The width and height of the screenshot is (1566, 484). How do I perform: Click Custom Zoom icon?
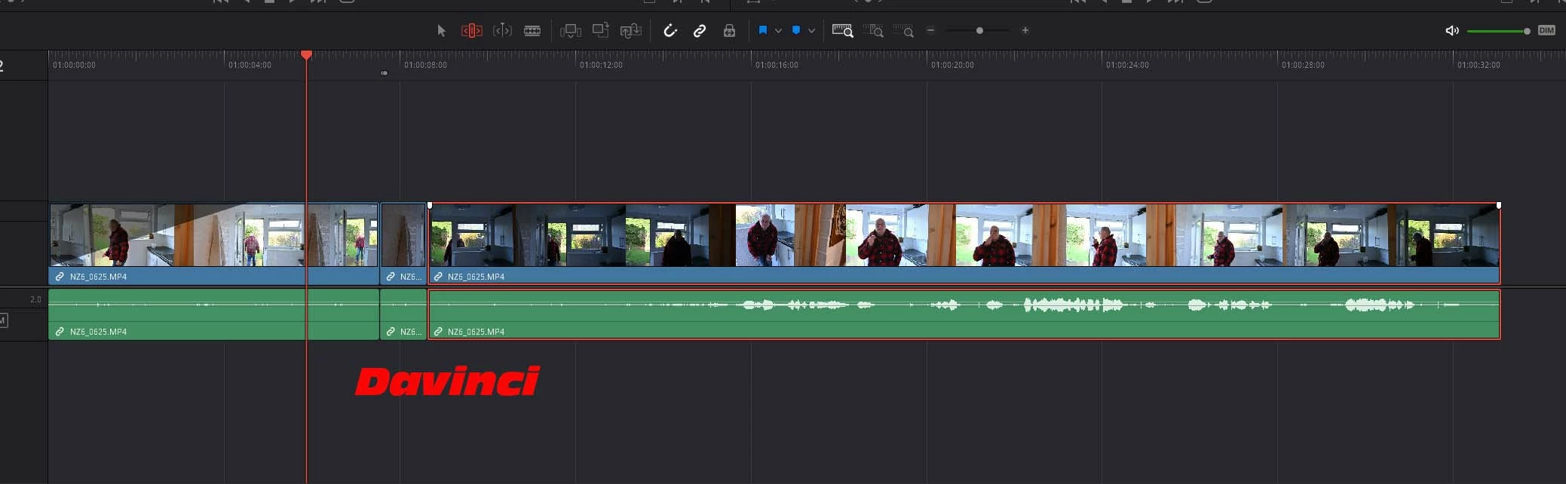903,31
